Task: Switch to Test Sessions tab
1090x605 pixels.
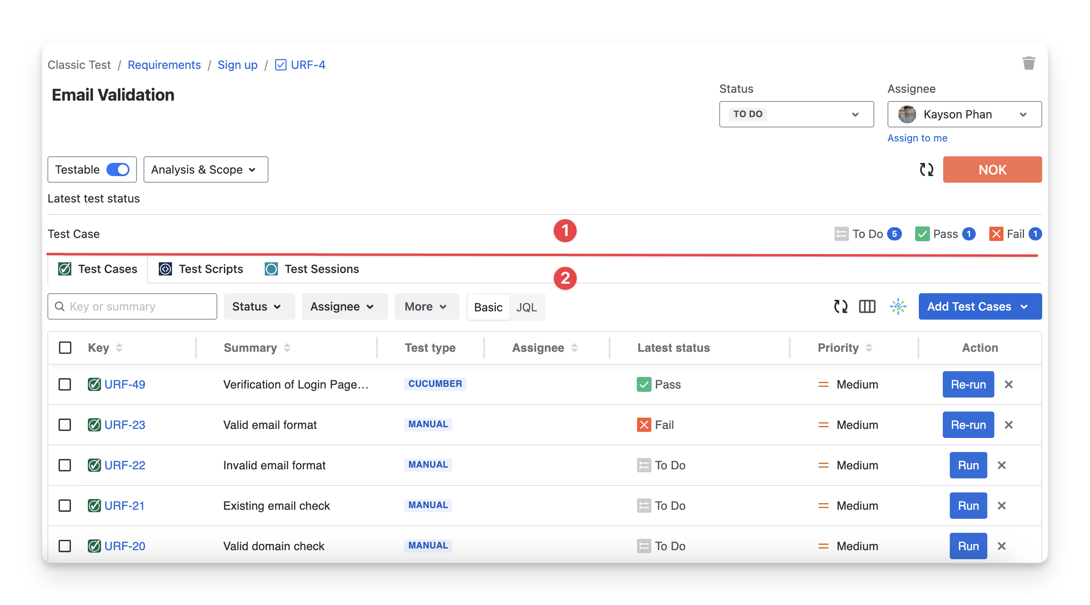Action: click(312, 269)
